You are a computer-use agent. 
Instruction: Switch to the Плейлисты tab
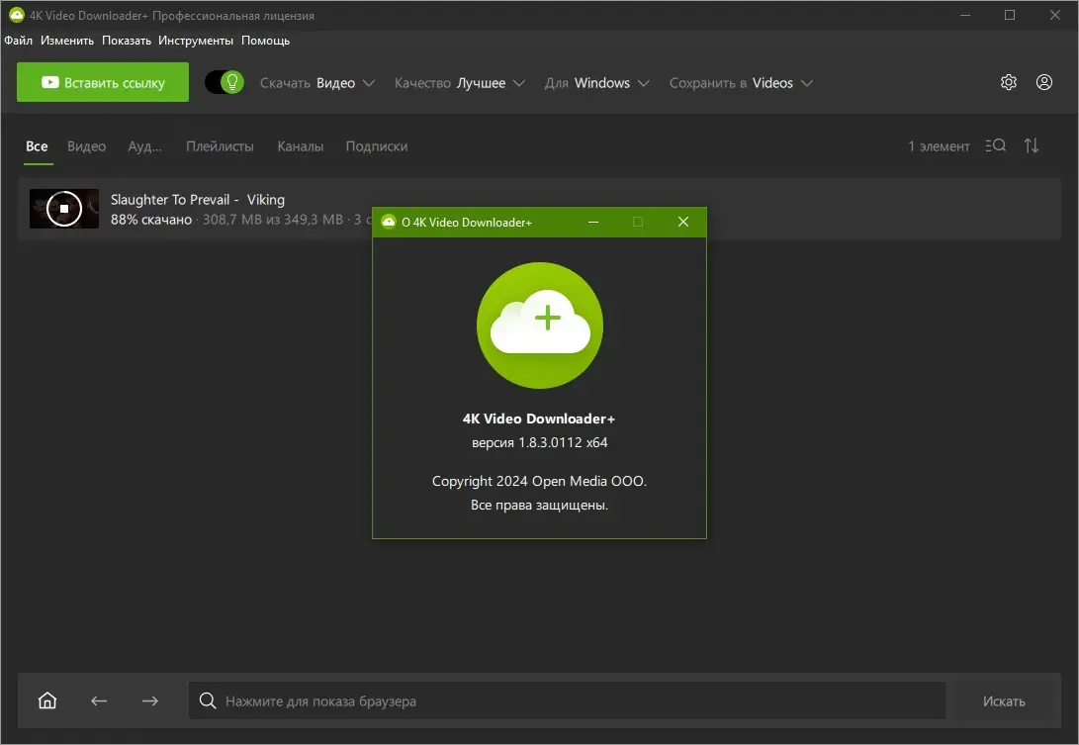220,146
